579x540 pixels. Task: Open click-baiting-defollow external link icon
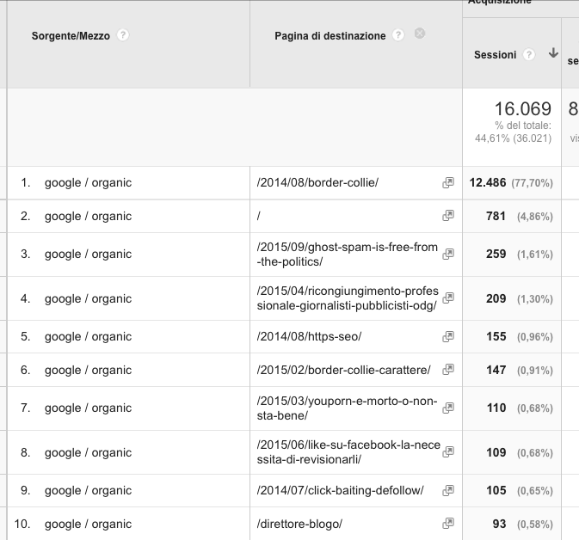[x=448, y=490]
